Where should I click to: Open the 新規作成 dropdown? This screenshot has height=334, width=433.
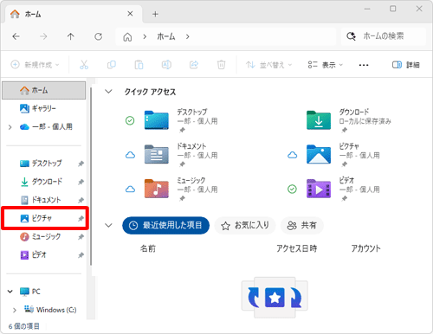[x=35, y=65]
